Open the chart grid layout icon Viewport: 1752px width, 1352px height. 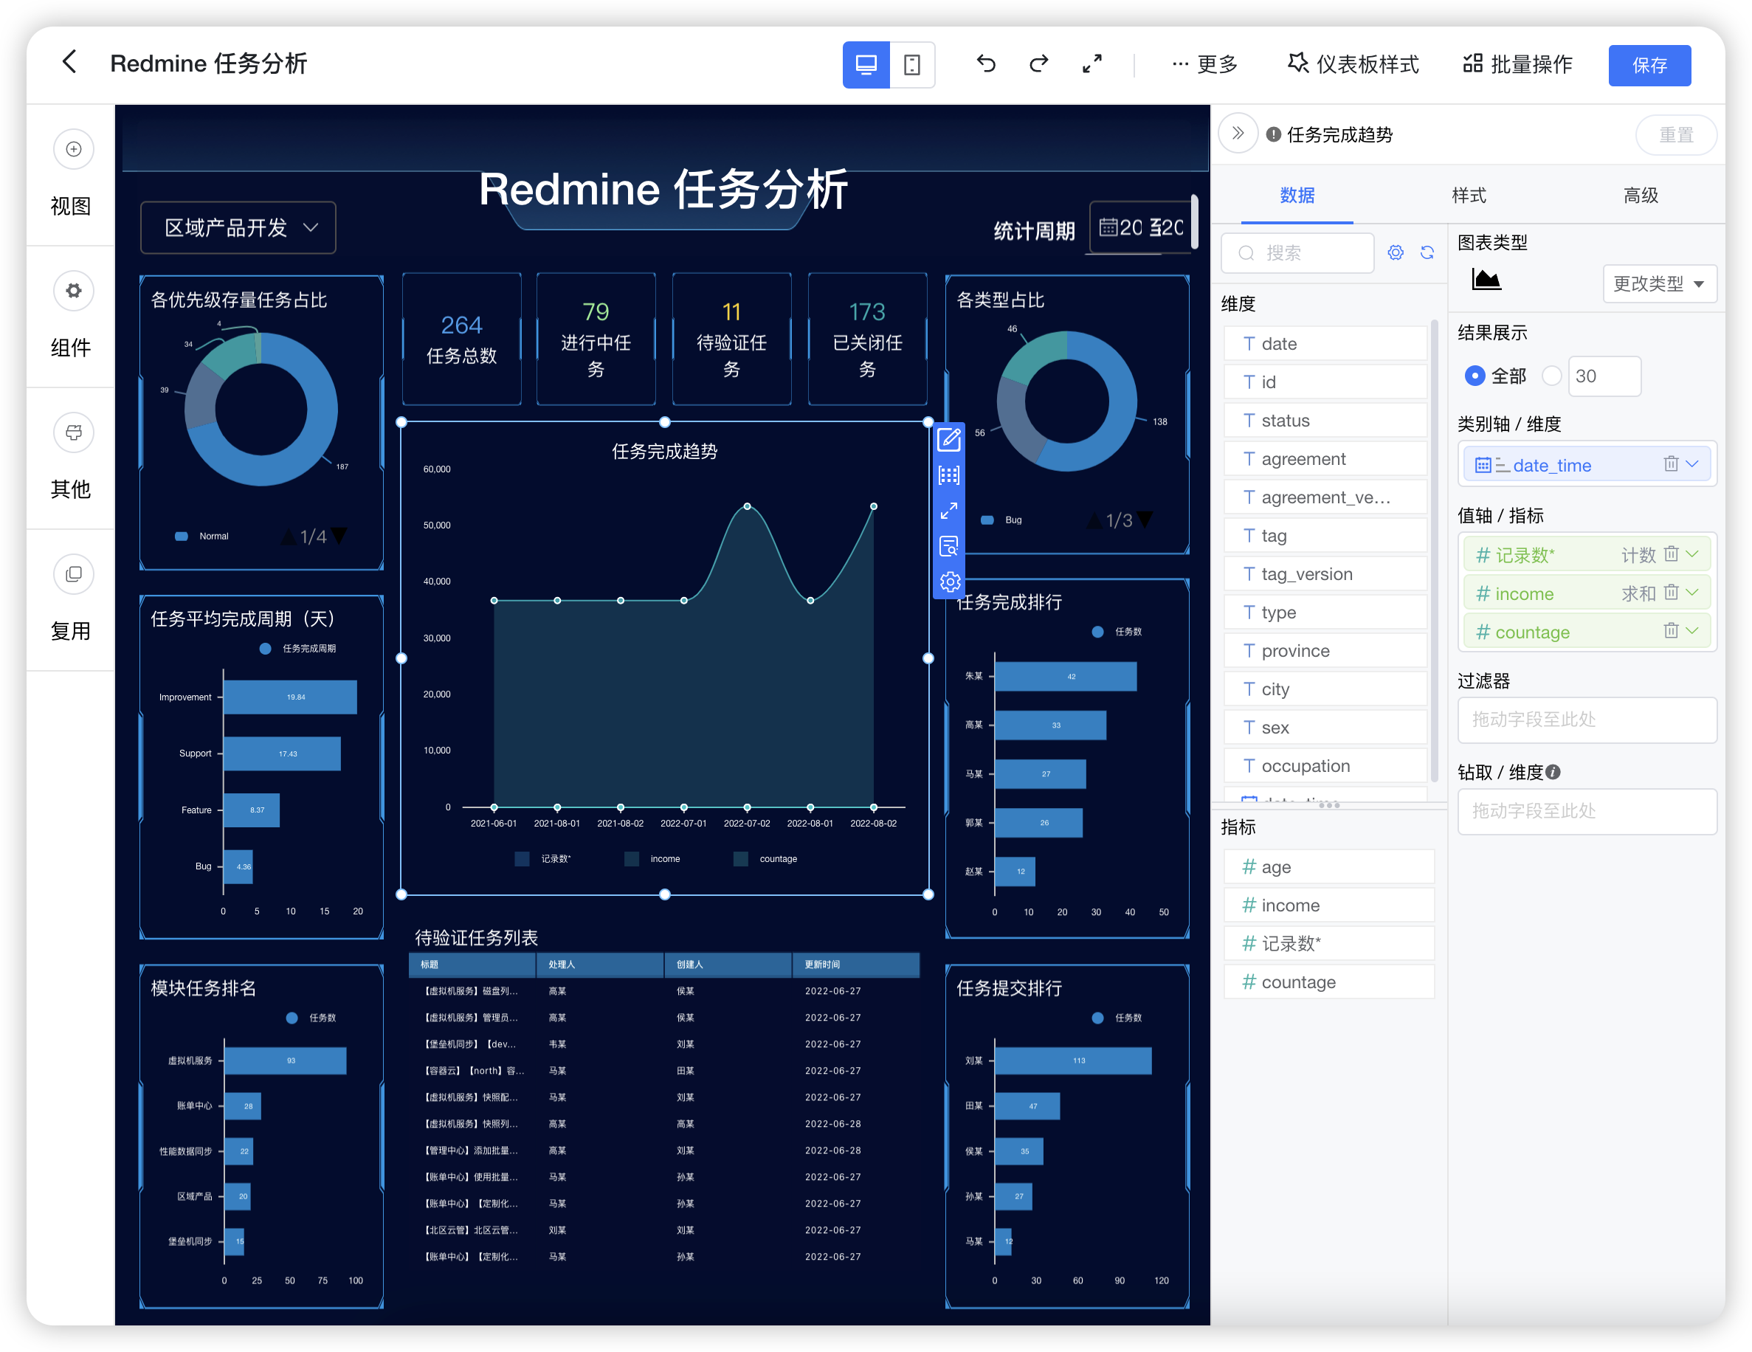[x=949, y=476]
